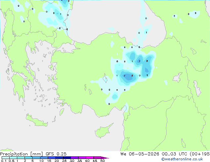Click the 1–2 mm legend swatch
This screenshot has width=210, height=162.
coord(21,158)
